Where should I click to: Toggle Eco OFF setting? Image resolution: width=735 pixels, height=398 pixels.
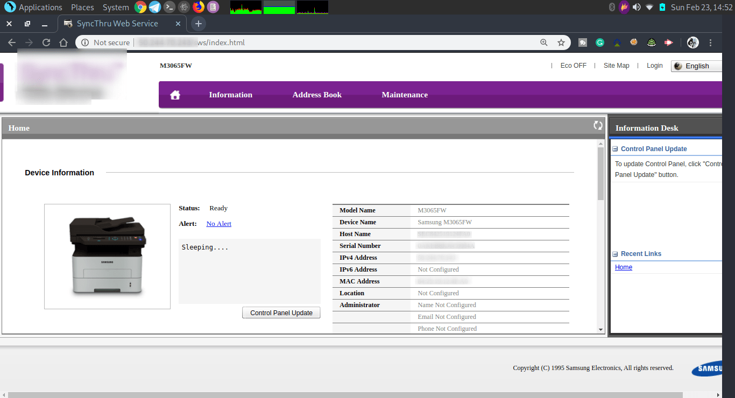[x=573, y=66]
